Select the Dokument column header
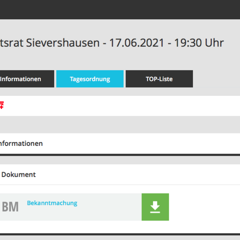The height and width of the screenshot is (240, 240). [x=18, y=175]
